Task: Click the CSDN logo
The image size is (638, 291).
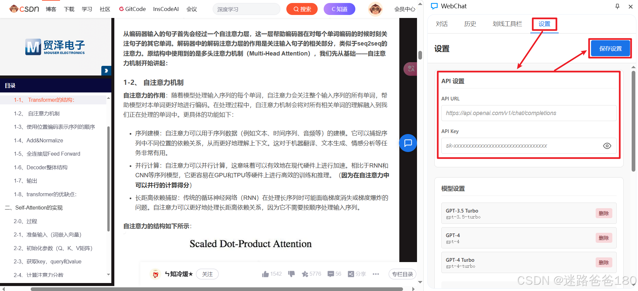Action: click(x=24, y=9)
